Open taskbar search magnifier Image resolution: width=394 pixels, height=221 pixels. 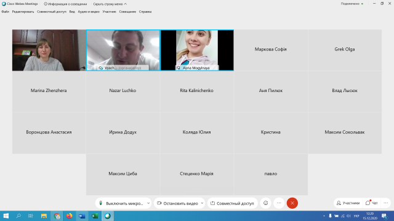pyautogui.click(x=18, y=215)
